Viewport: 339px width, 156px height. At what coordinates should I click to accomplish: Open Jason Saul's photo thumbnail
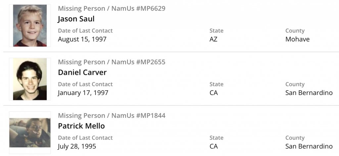(x=30, y=25)
